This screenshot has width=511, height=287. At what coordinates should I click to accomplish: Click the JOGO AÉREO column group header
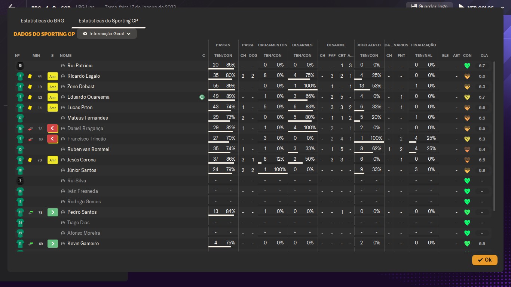[369, 45]
